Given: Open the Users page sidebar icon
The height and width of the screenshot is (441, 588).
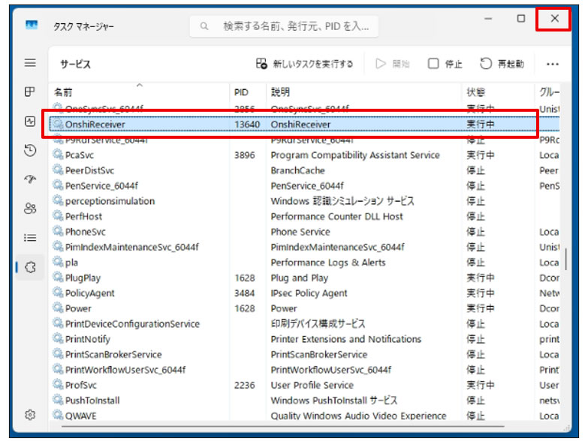Looking at the screenshot, I should [30, 208].
